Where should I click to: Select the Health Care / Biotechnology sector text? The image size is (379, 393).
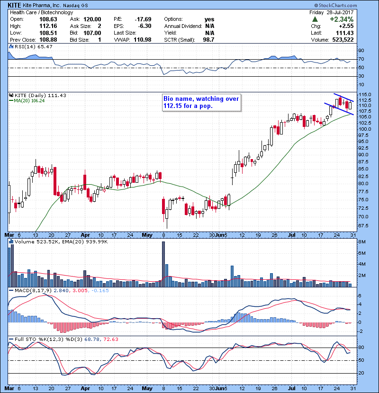pyautogui.click(x=41, y=12)
